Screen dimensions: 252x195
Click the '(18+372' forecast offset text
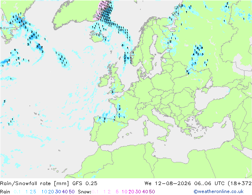coord(240,183)
